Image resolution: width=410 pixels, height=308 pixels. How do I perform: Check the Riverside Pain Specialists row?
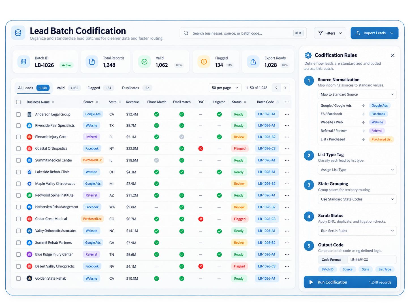click(x=18, y=125)
